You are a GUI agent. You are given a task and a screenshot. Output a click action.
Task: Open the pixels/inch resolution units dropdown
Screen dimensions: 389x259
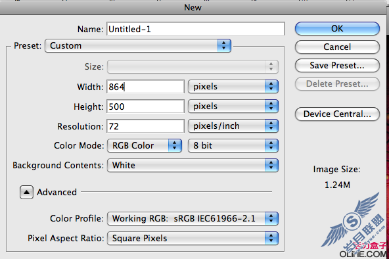[233, 126]
